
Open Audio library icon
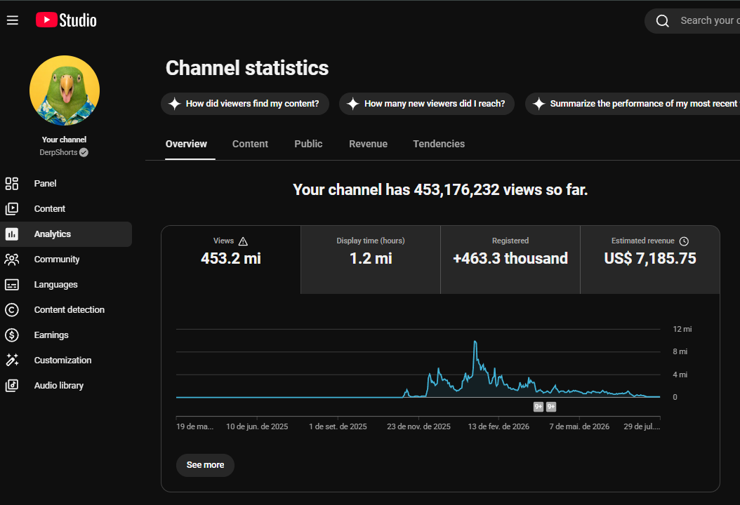[12, 385]
